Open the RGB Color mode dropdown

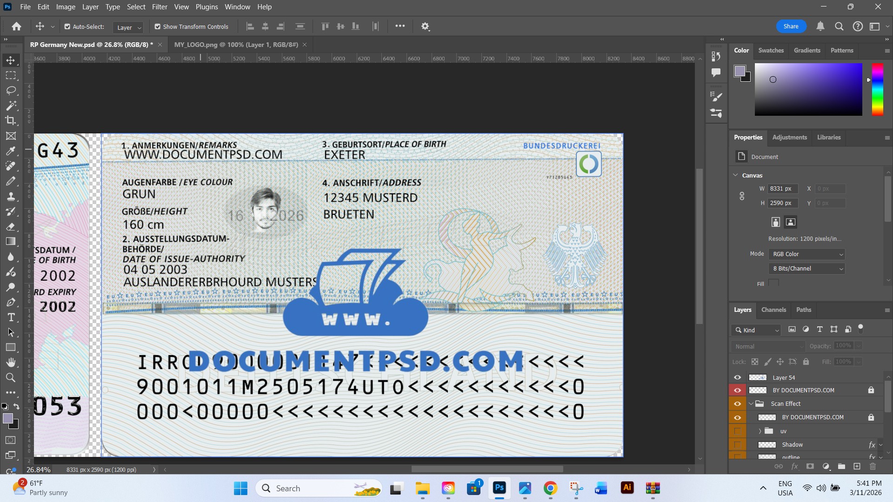tap(807, 254)
